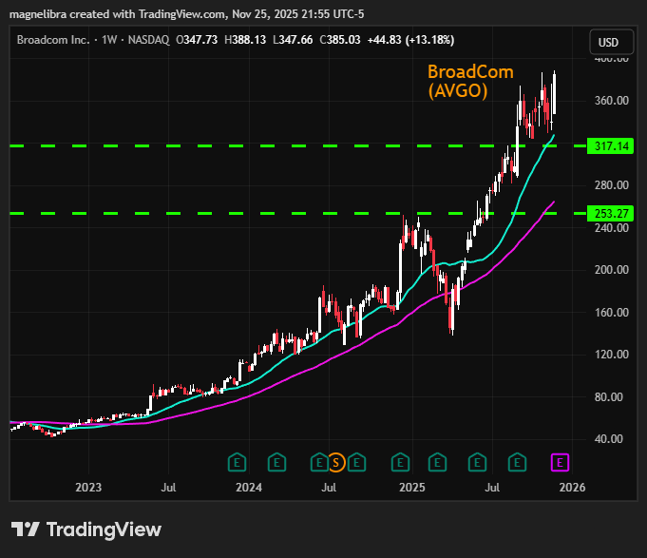Click the NASDAQ exchange label
This screenshot has height=558, width=647.
[148, 40]
